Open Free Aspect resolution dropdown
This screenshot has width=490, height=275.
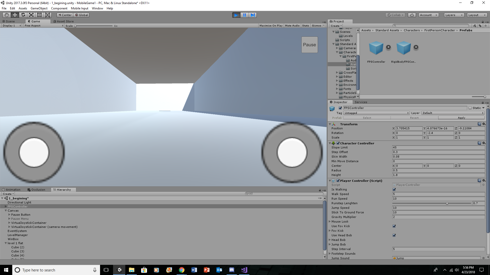(x=44, y=26)
